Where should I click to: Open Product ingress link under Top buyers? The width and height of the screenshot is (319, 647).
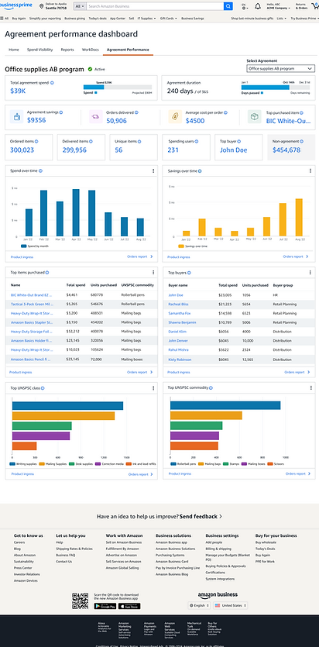tap(178, 372)
